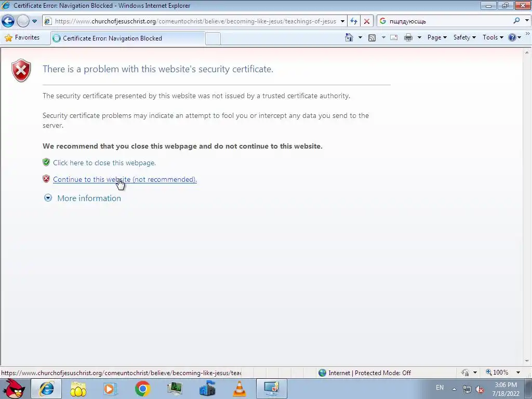Click Internet Explorer taskbar icon
This screenshot has width=532, height=399.
click(46, 389)
